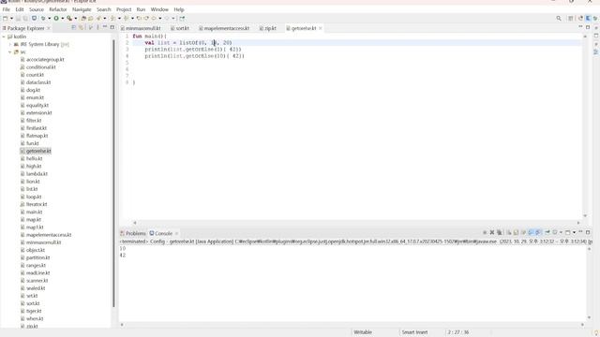Minimize the Package Explorer panel
600x337 pixels.
[105, 27]
